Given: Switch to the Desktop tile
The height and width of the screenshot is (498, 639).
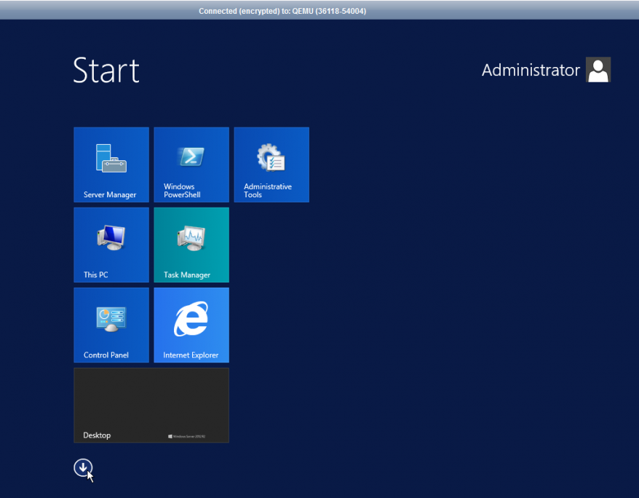Looking at the screenshot, I should coord(151,406).
